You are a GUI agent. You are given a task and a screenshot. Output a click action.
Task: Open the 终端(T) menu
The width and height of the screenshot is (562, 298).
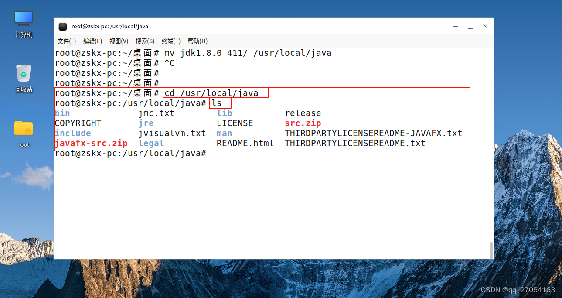click(170, 41)
